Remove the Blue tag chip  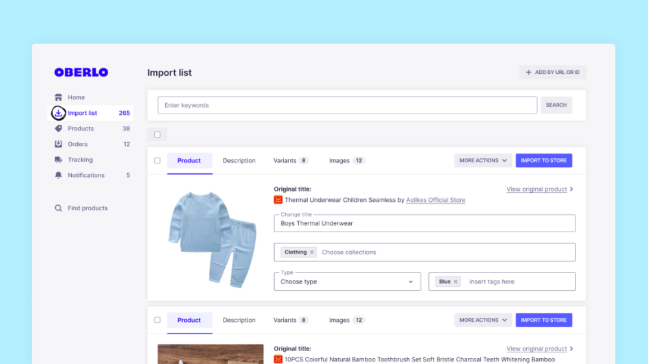pos(456,282)
